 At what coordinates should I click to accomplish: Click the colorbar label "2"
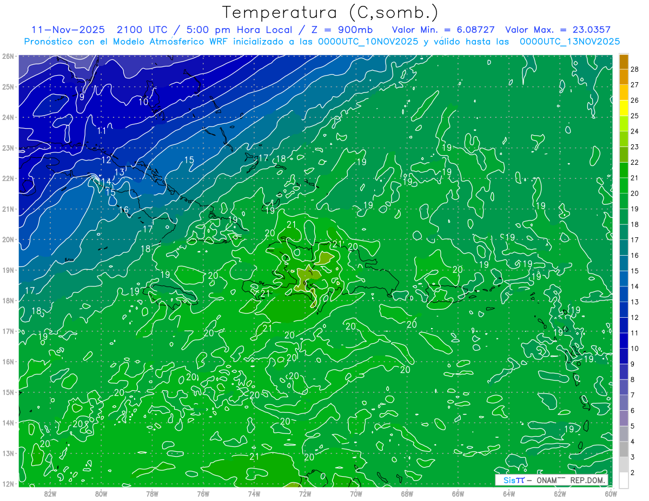[x=632, y=472]
